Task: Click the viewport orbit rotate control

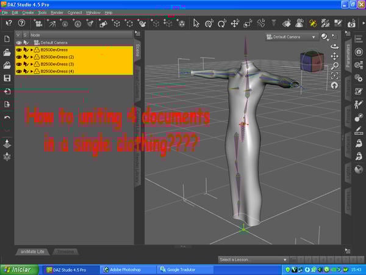Action: 334,46
